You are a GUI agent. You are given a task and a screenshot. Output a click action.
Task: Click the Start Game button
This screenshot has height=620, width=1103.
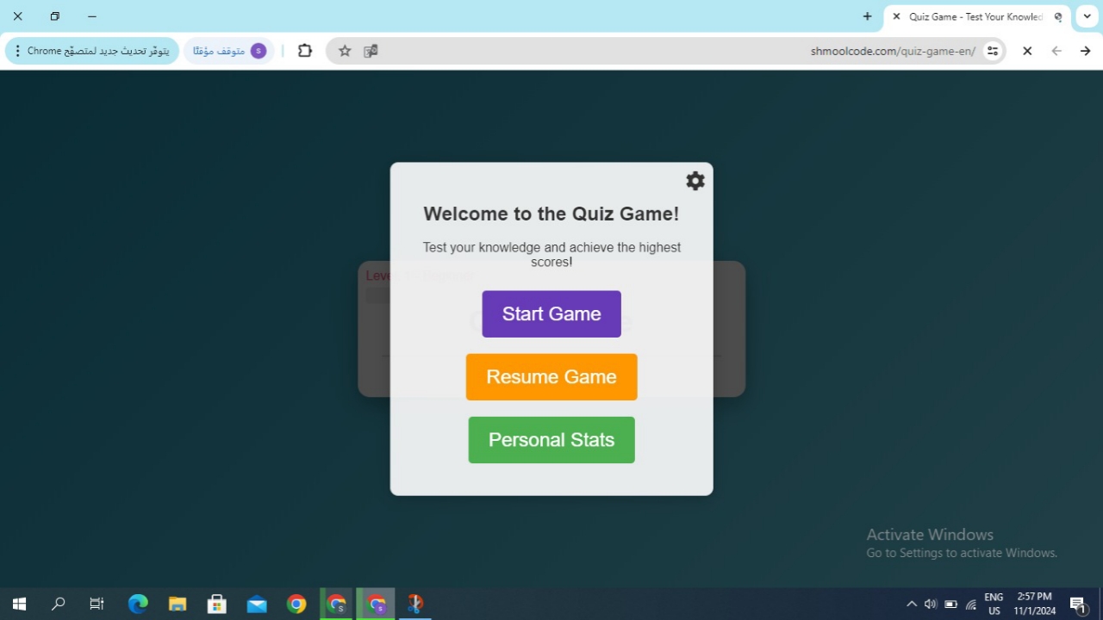click(551, 313)
